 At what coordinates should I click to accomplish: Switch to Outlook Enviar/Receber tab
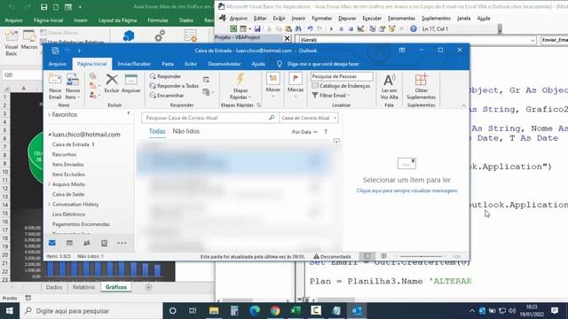134,64
